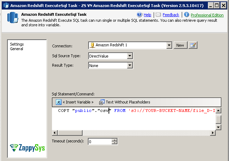Select General in the left panel
Image resolution: width=229 pixels, height=161 pixels.
point(17,49)
